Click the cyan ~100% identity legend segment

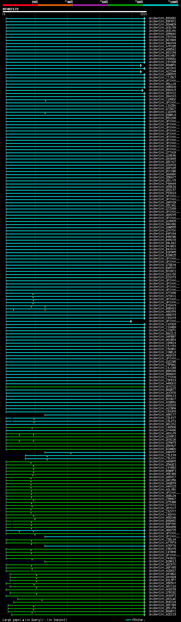pos(161,5)
